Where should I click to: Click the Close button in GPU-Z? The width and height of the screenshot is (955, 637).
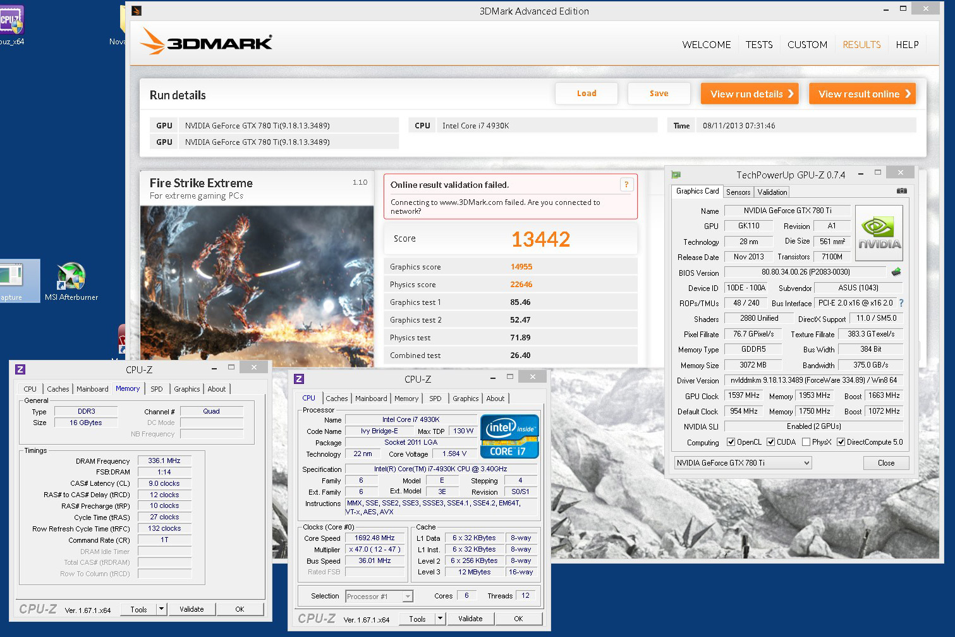point(886,463)
